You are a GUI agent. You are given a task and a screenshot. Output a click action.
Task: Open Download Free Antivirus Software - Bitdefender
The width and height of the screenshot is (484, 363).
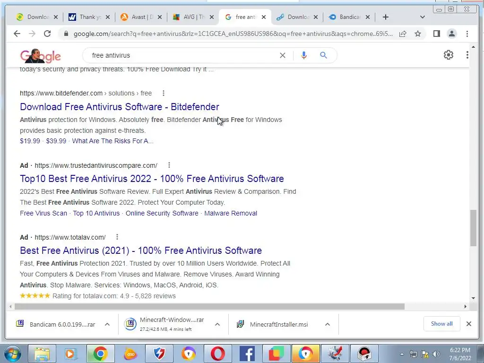click(120, 107)
